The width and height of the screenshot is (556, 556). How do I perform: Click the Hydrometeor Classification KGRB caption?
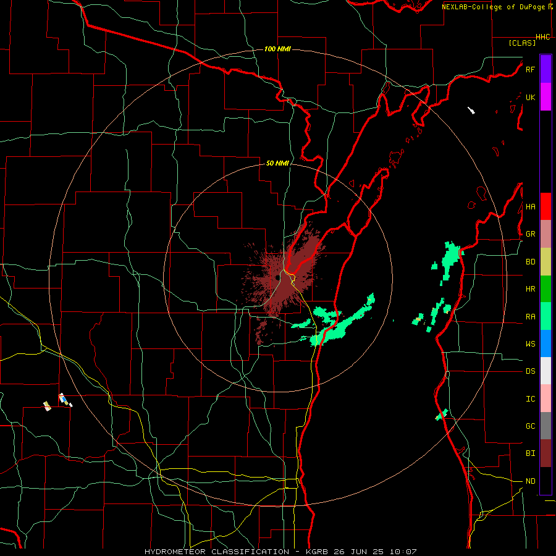pos(280,552)
